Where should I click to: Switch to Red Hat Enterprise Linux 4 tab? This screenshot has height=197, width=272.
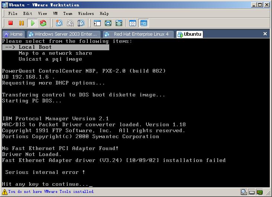click(x=139, y=34)
